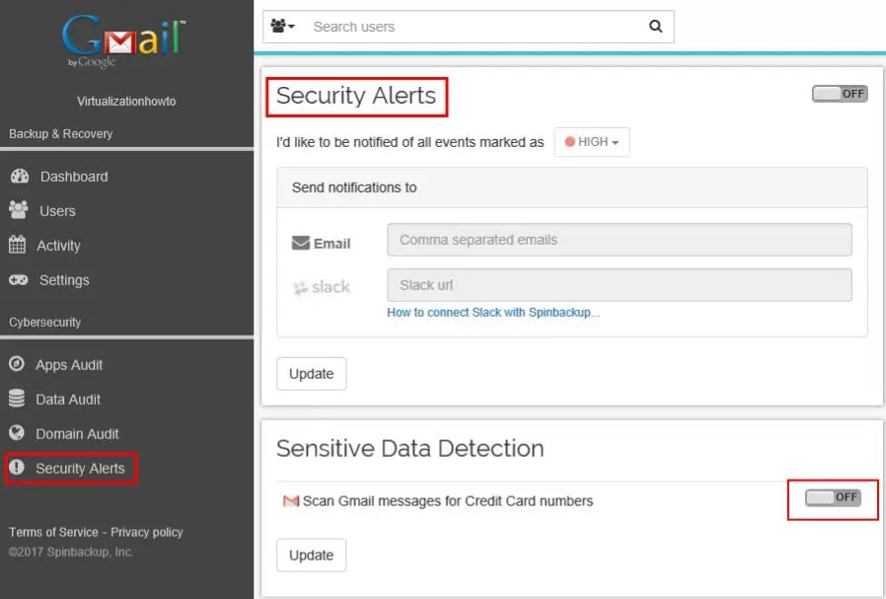
Task: Click Update in Security Alerts section
Action: click(x=311, y=373)
